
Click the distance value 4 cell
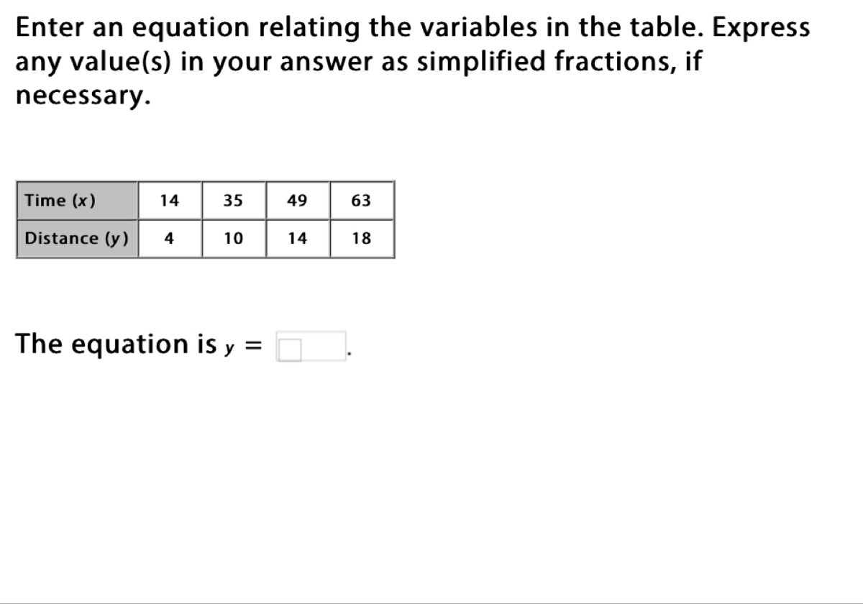point(169,239)
